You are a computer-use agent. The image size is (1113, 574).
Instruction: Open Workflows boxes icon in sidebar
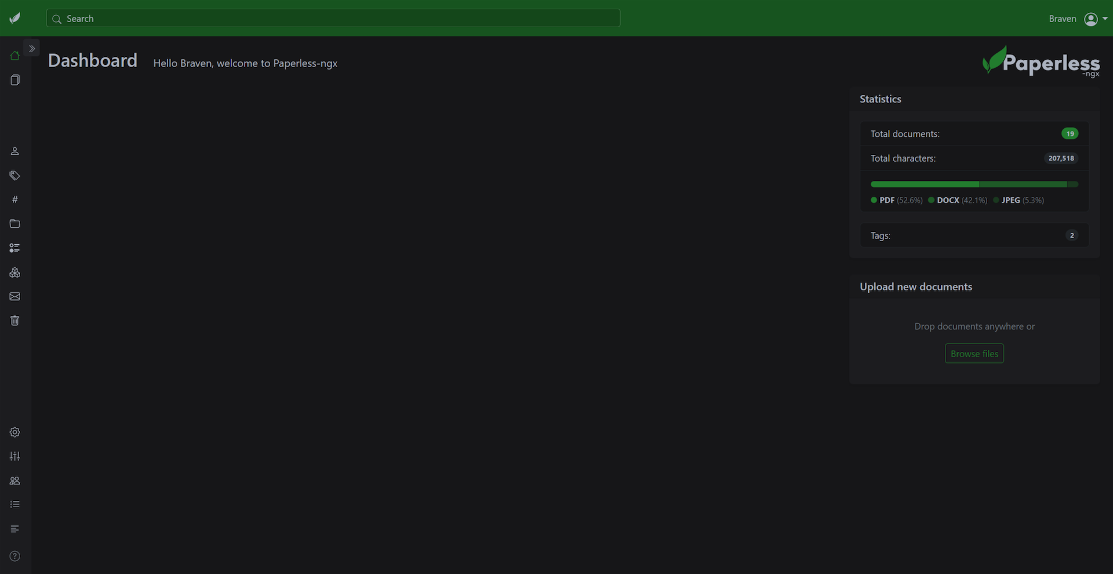[15, 273]
